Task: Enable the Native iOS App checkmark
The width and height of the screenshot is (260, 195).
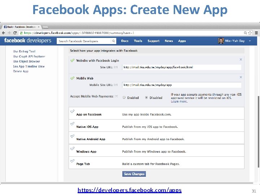Action: pyautogui.click(x=72, y=124)
